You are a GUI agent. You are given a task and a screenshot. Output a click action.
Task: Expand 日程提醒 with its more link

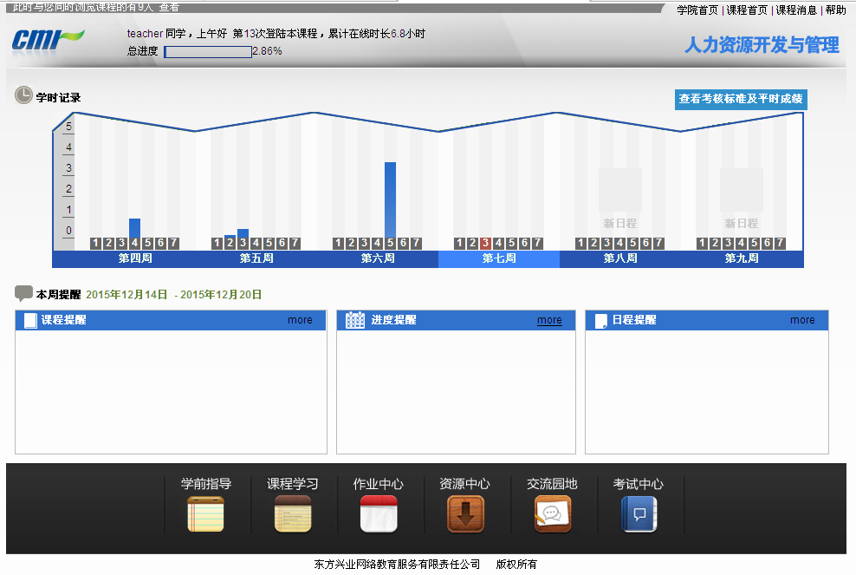point(802,320)
